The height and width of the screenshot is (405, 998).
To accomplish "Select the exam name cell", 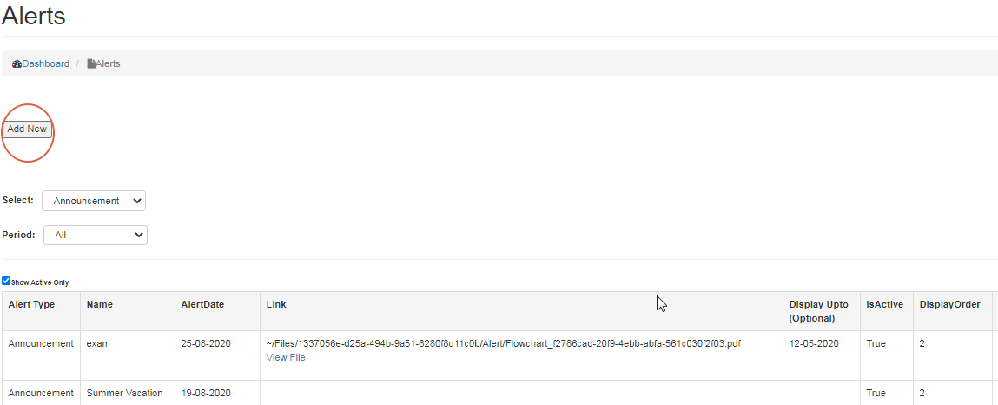I will [97, 343].
